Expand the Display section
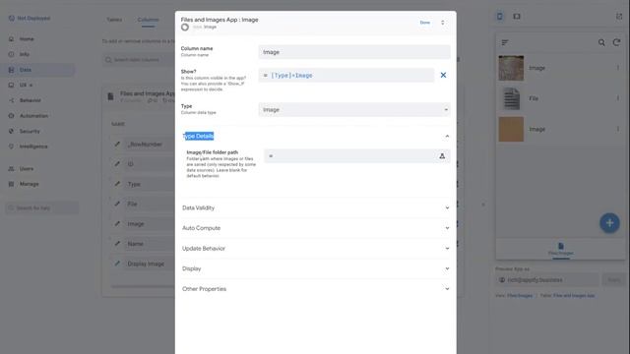Screen dimensions: 630x354 pyautogui.click(x=315, y=268)
